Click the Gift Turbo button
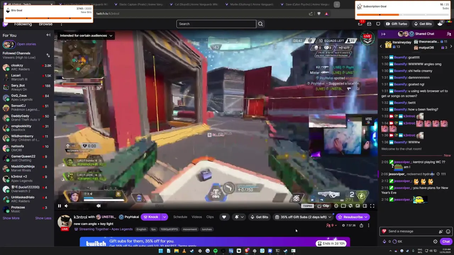The image size is (454, 255). click(x=397, y=24)
